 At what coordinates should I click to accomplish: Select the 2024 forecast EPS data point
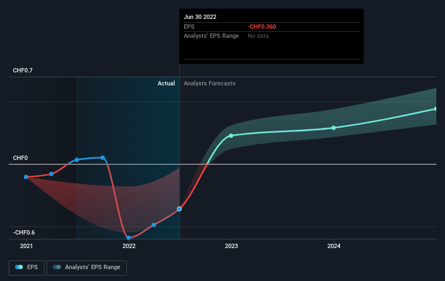point(333,128)
